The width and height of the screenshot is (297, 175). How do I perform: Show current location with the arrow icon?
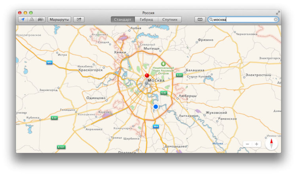coord(23,19)
